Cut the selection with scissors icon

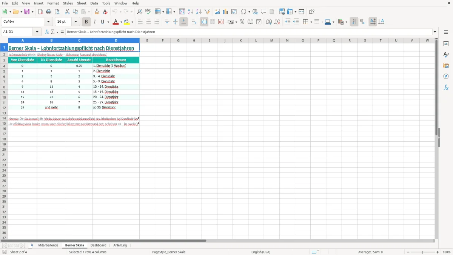(x=67, y=12)
